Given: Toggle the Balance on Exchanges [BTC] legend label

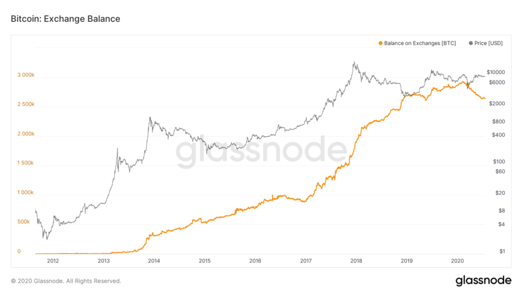Looking at the screenshot, I should pos(420,43).
